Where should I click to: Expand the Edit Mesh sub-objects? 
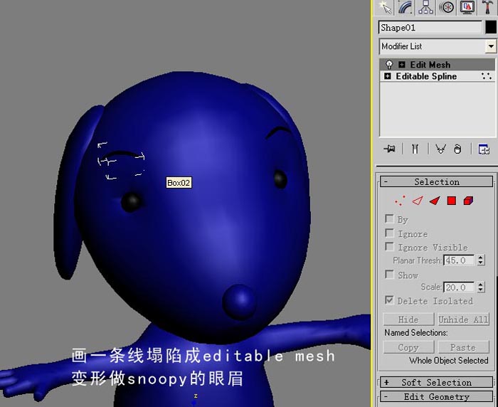click(x=402, y=65)
